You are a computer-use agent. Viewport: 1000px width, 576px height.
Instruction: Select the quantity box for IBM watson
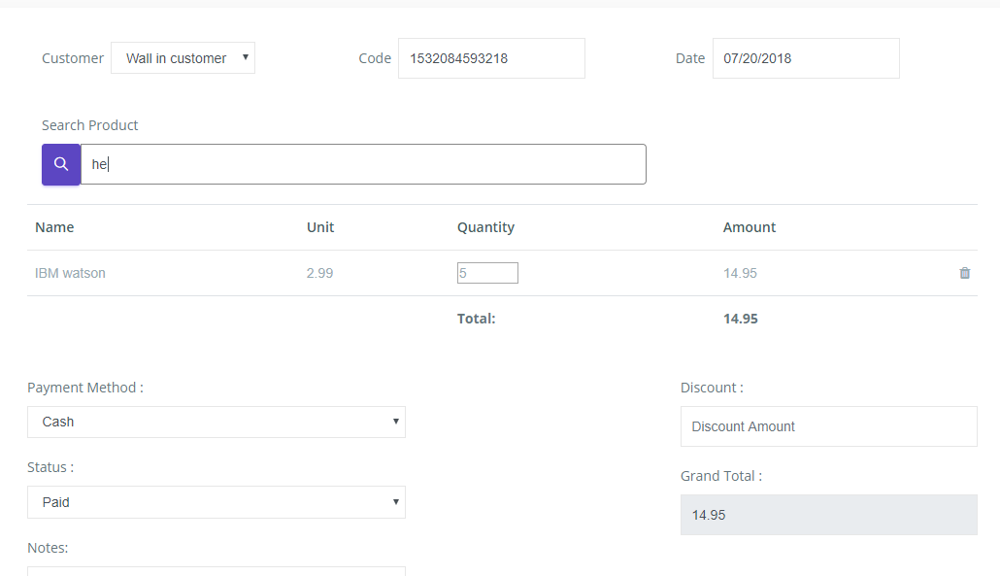coord(487,273)
